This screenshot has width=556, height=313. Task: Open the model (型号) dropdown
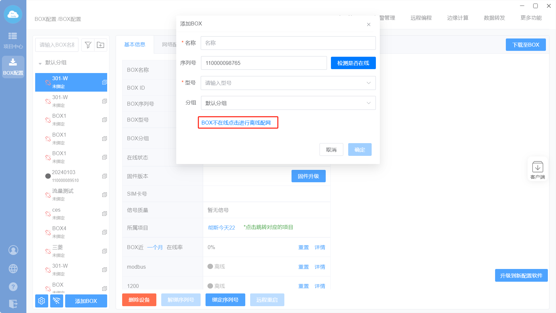pos(288,83)
